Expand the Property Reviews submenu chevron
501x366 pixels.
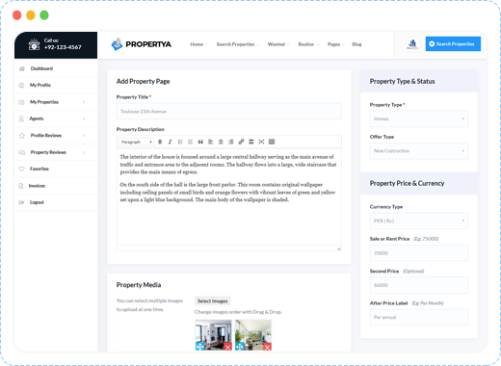[84, 152]
